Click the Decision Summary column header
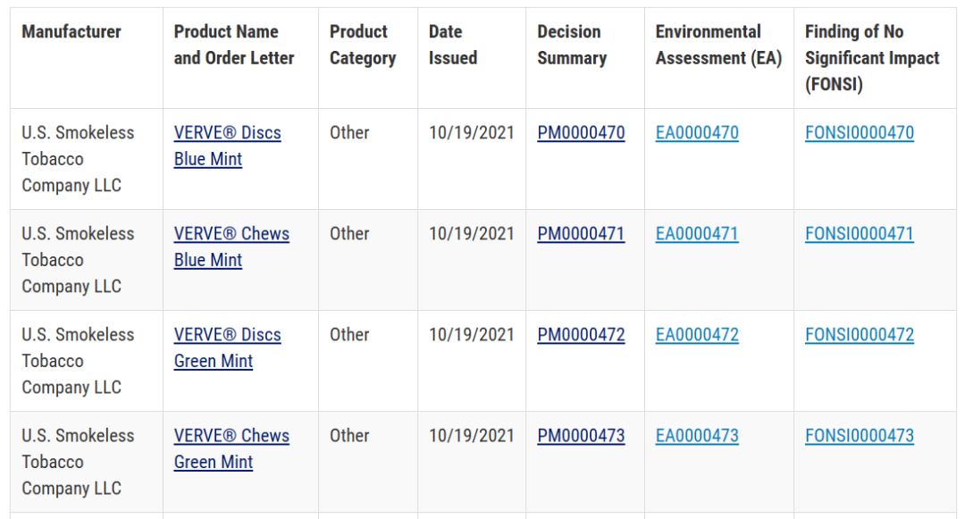This screenshot has height=519, width=965. [x=572, y=45]
